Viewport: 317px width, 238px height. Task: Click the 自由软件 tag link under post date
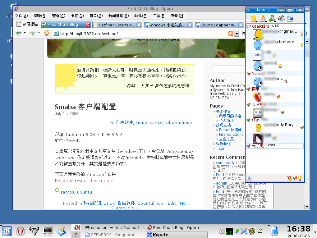124,122
